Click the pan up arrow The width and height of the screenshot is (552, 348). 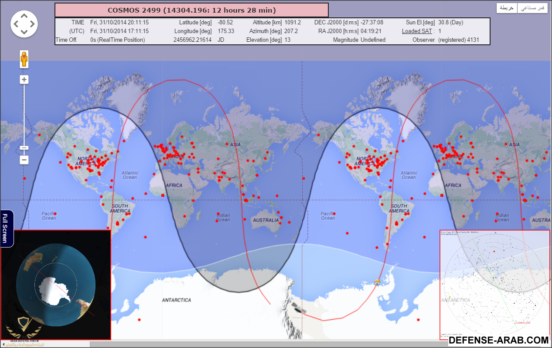[x=24, y=16]
